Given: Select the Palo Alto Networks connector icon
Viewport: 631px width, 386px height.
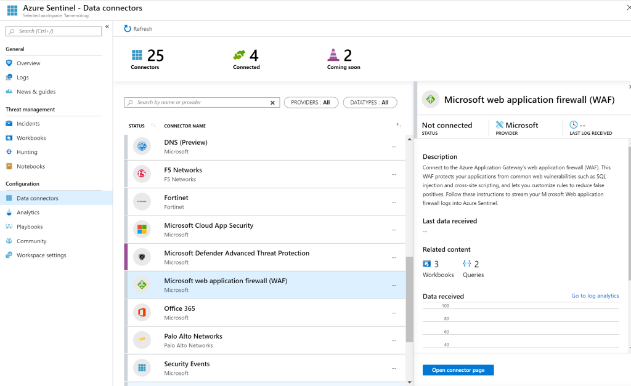Looking at the screenshot, I should click(142, 340).
